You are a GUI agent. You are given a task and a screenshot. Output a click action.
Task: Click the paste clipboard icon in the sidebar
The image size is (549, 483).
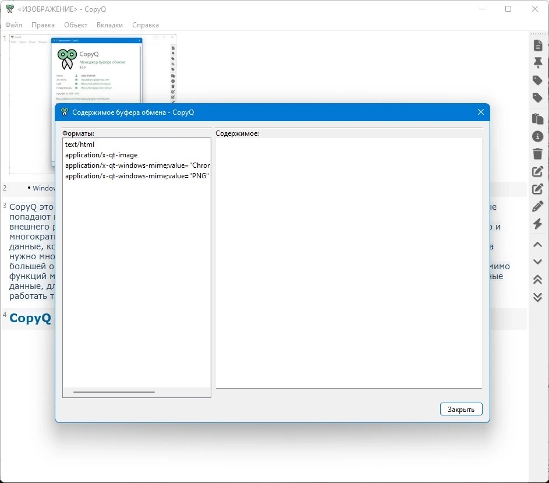[x=538, y=119]
